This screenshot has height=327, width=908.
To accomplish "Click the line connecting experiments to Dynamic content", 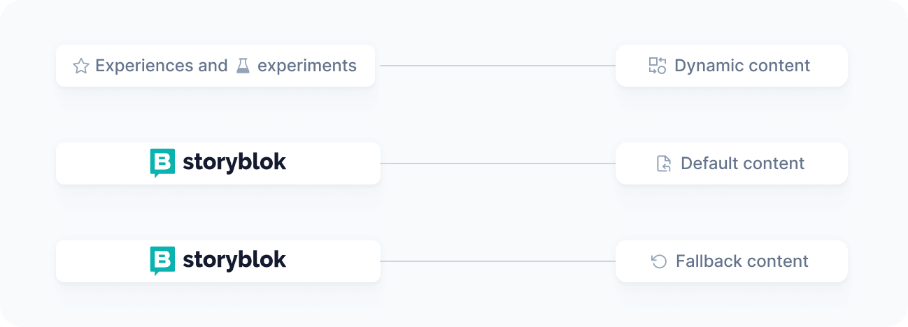I will click(497, 66).
